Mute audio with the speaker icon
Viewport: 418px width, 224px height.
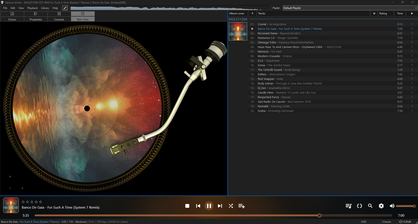coord(392,206)
